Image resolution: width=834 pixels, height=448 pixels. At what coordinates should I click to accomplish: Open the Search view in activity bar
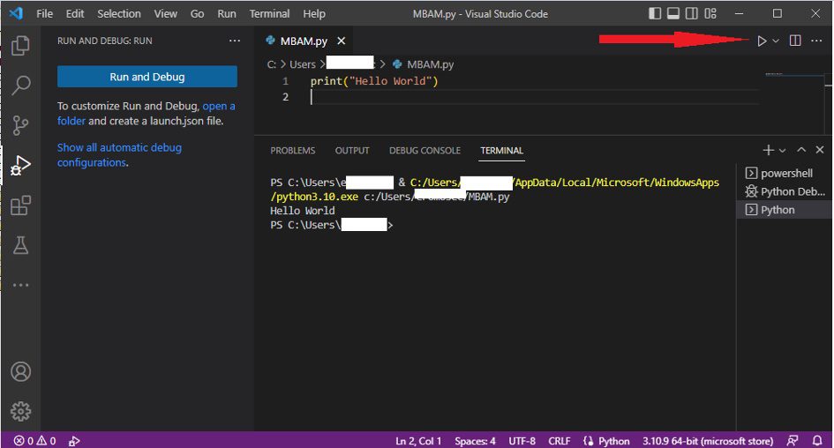20,85
